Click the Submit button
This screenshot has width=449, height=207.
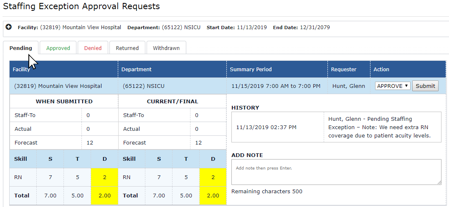click(x=425, y=86)
